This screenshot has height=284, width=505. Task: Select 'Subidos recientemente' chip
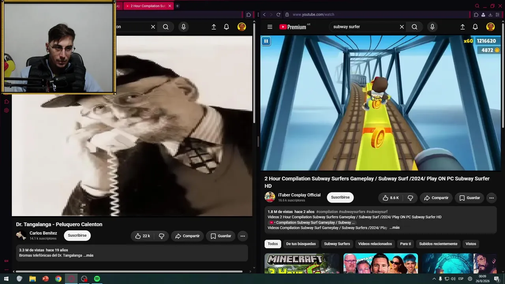tap(438, 244)
